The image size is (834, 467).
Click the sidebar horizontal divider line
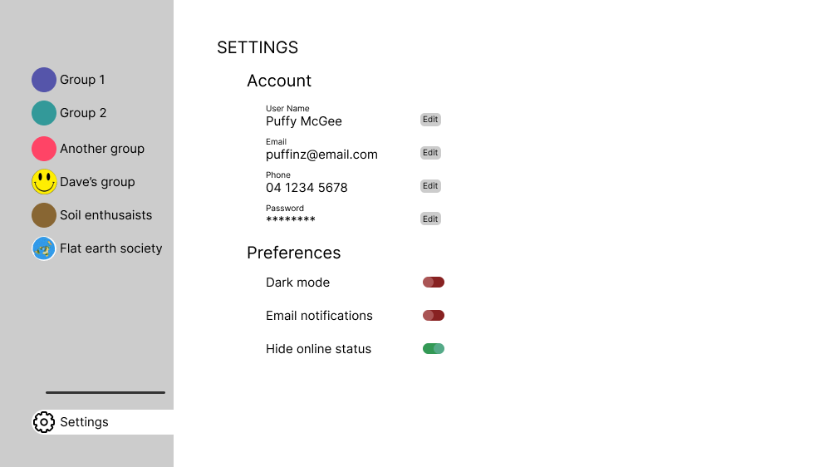105,392
